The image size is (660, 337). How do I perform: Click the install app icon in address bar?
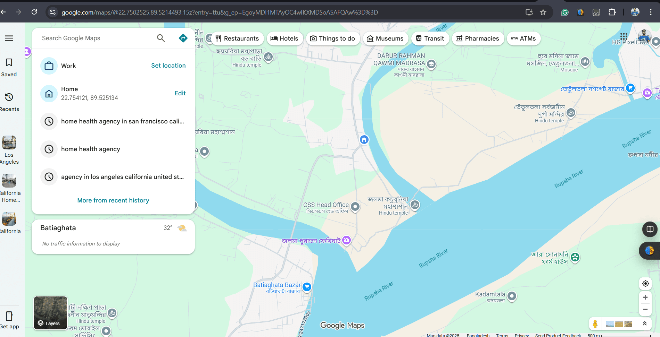click(x=529, y=12)
